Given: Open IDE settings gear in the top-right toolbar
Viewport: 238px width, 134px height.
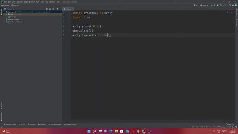Looking at the screenshot, I should [x=233, y=5].
